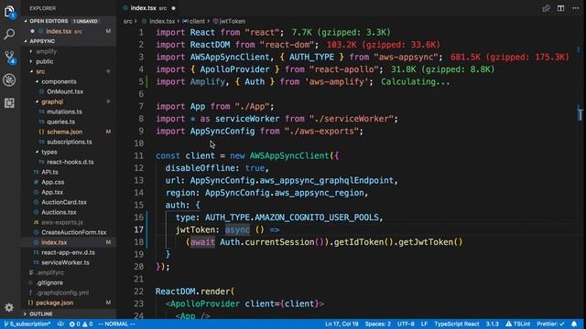Click index.tsx in the breadcrumb
Viewport: 586px width, 329px height.
pos(162,21)
